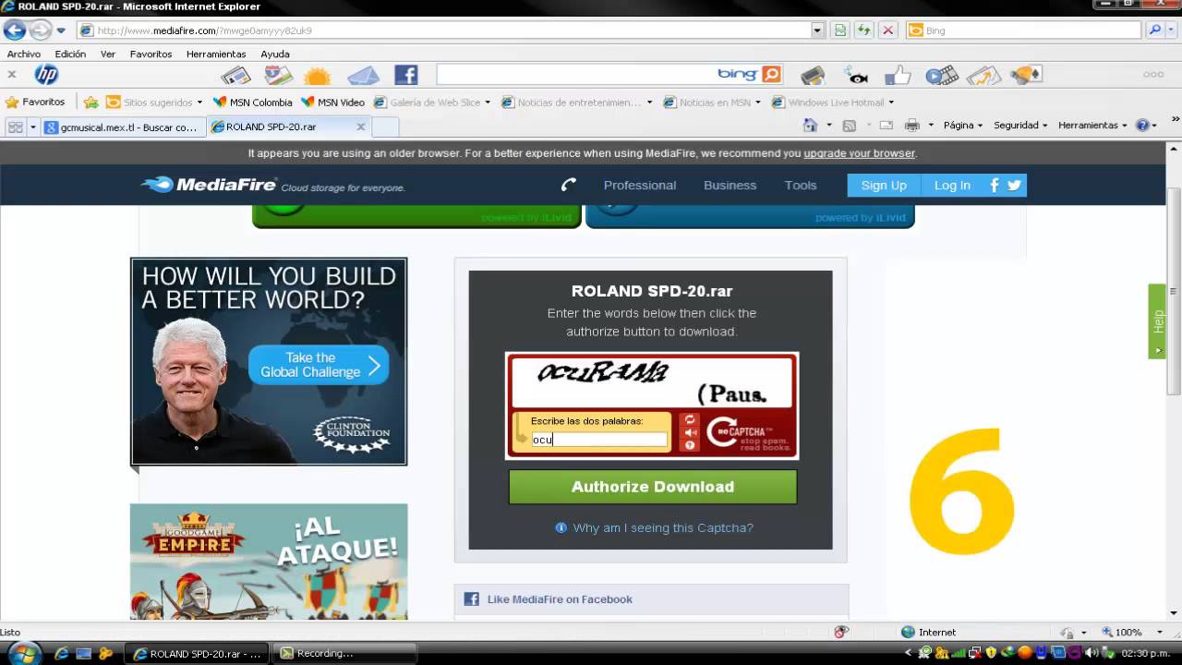Click MediaFire Facebook icon in header
Image resolution: width=1182 pixels, height=665 pixels.
[x=995, y=185]
